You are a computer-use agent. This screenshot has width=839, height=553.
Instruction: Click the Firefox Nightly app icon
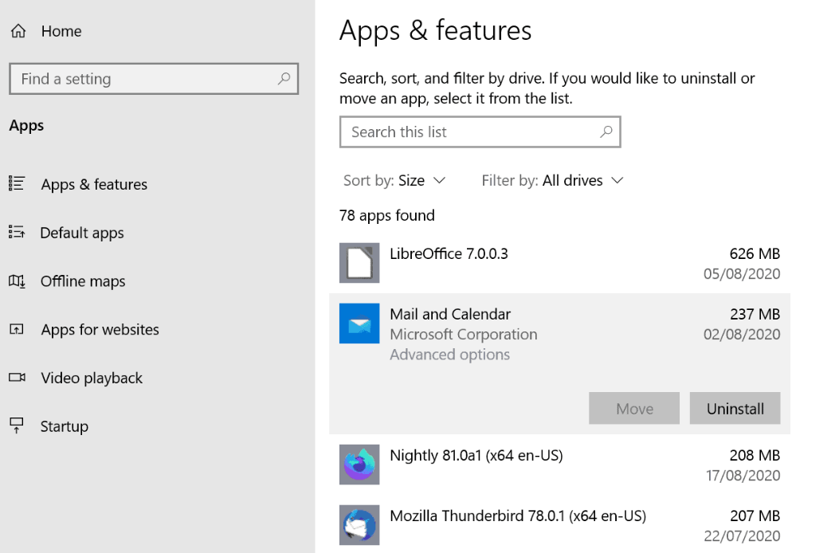point(359,465)
